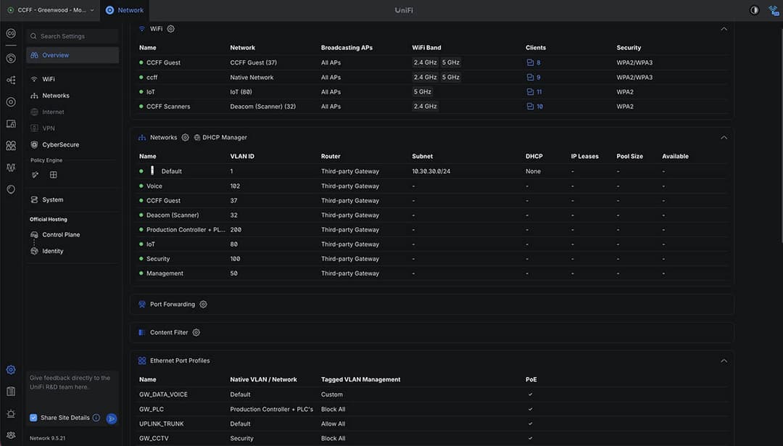
Task: Collapse the Networks section chevron
Action: pos(724,137)
